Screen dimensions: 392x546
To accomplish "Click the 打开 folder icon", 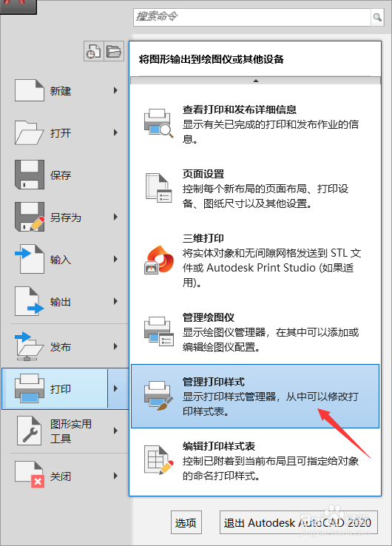I will pyautogui.click(x=30, y=132).
